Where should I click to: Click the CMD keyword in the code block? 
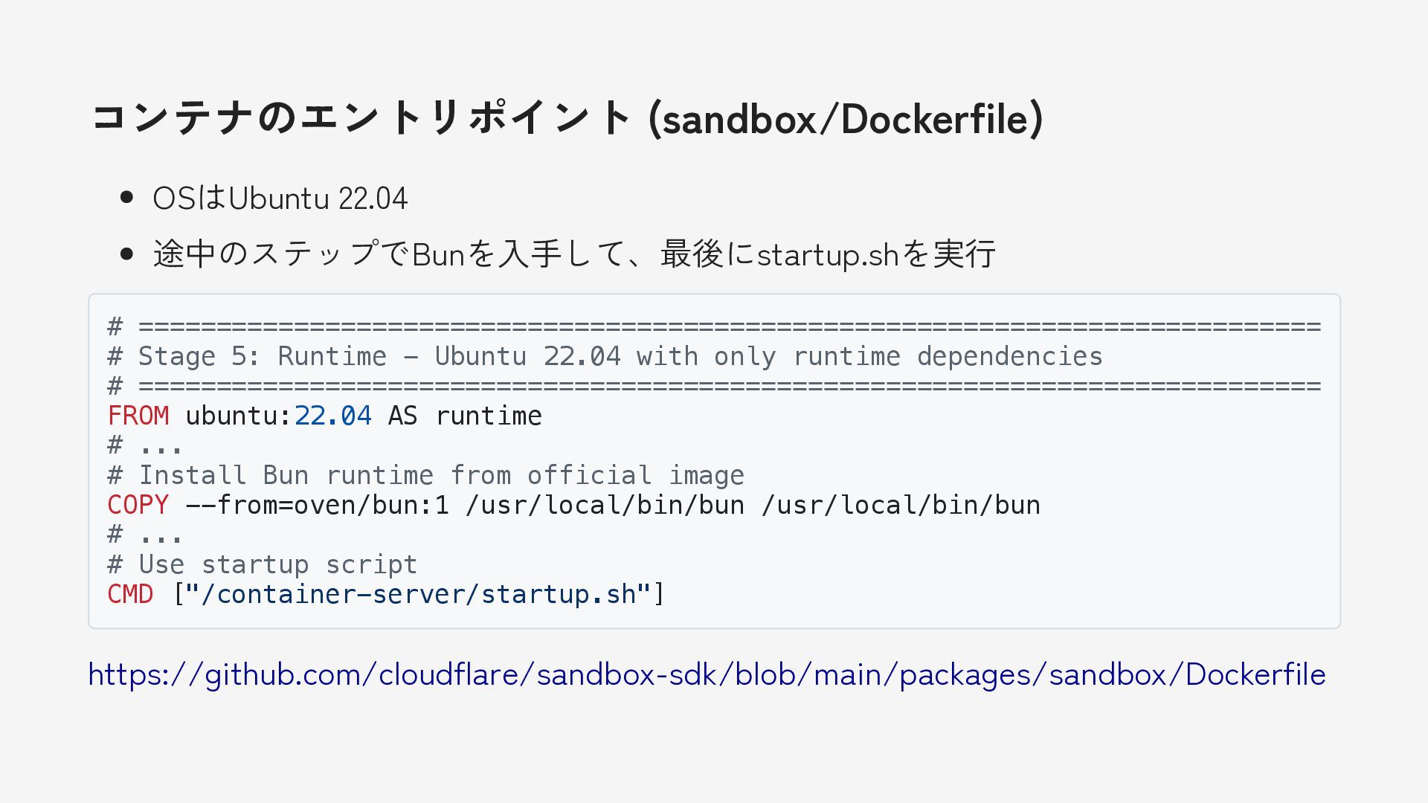point(130,594)
